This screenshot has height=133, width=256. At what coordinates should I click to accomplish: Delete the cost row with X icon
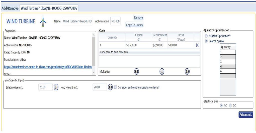point(197,45)
